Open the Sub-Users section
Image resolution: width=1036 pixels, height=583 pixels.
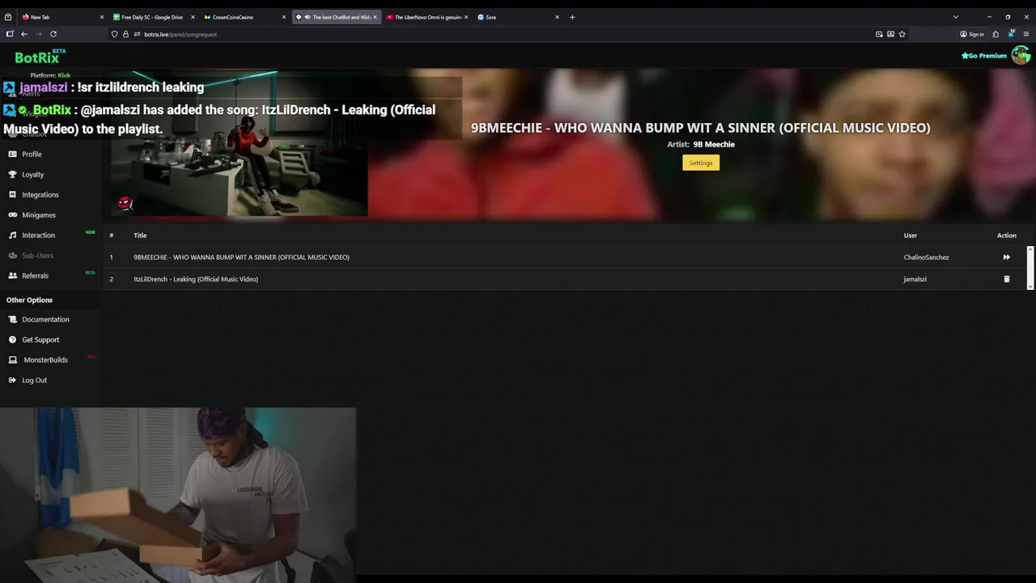point(37,255)
